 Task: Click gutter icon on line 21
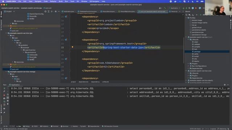point(66,40)
